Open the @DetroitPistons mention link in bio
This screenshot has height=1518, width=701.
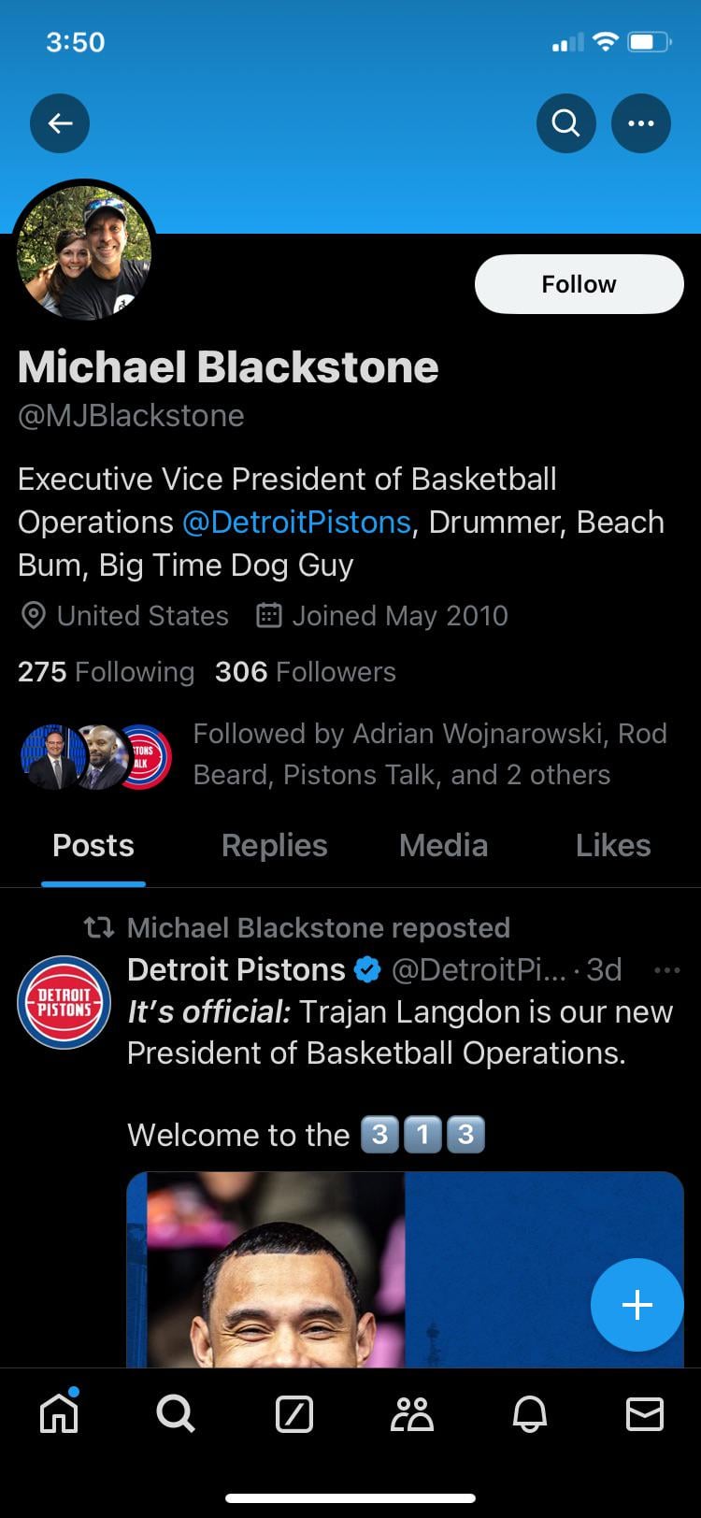(296, 522)
